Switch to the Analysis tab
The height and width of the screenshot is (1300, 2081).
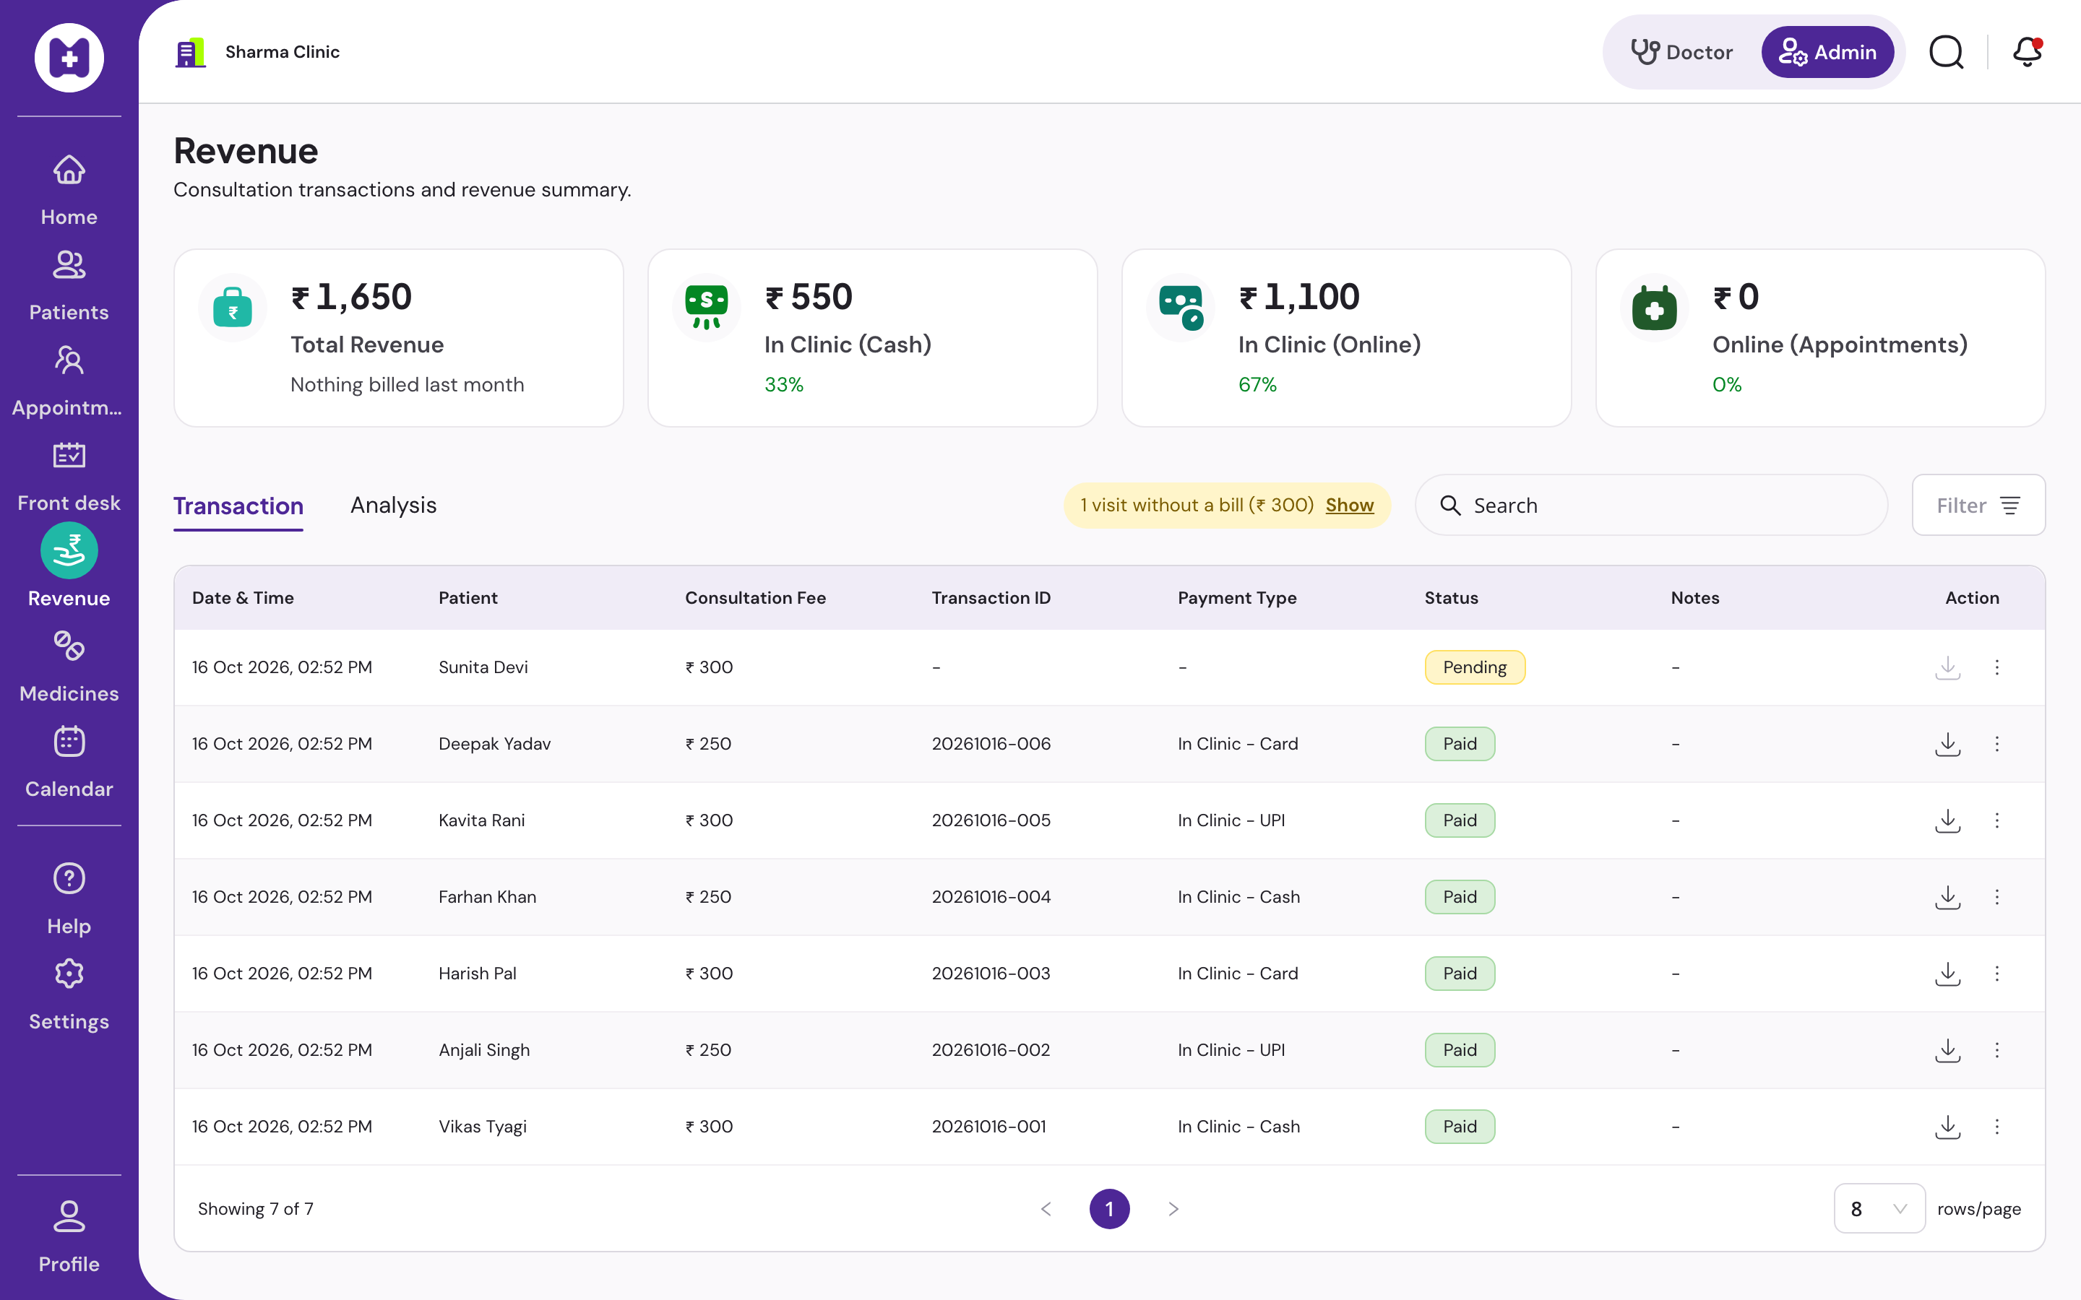point(393,506)
